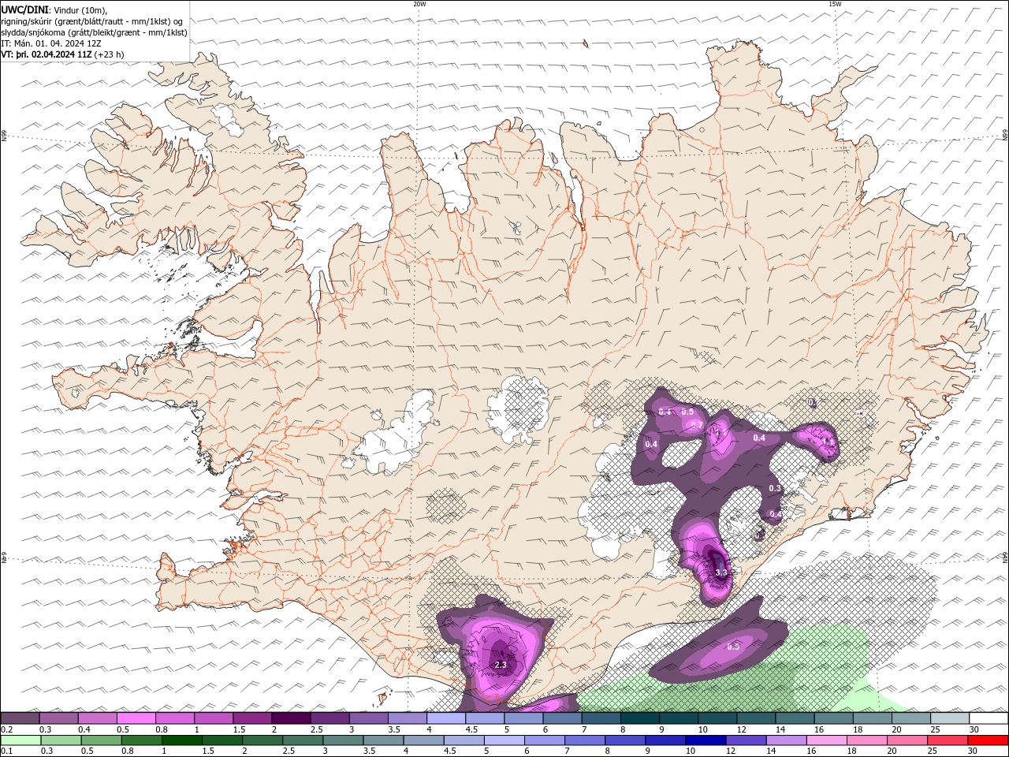Click the top legend swatch between 0.2 and 0.3
This screenshot has width=1009, height=757.
pyautogui.click(x=20, y=718)
